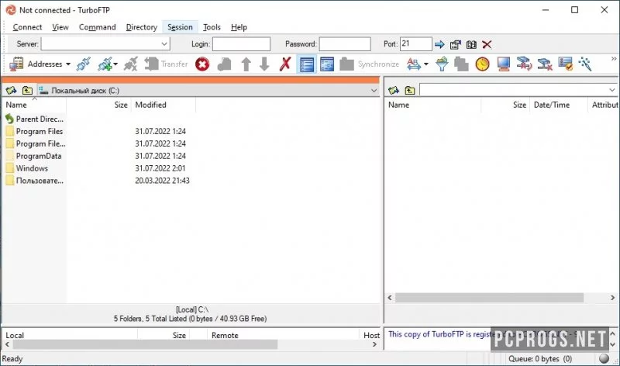Click the rename/transfer mode AB icon
The width and height of the screenshot is (620, 366).
414,64
